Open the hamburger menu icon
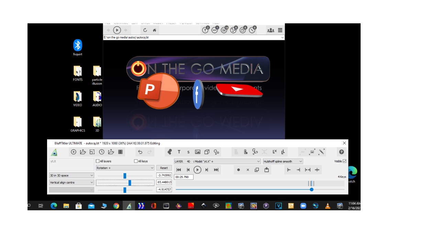440x247 pixels. pos(280,30)
